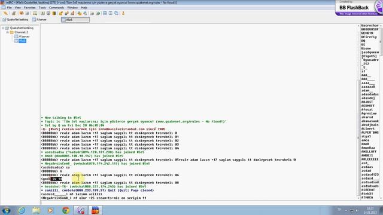Click the 'Now talking in #5e5' line
383x215 pixels.
(x=61, y=118)
